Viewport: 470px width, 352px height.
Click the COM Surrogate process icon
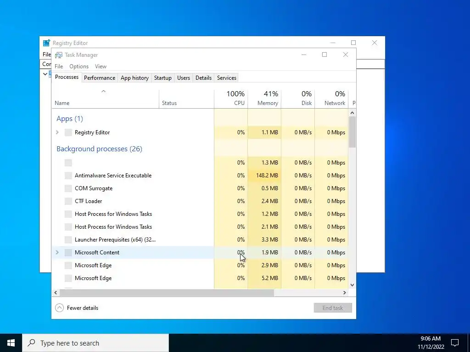point(68,188)
